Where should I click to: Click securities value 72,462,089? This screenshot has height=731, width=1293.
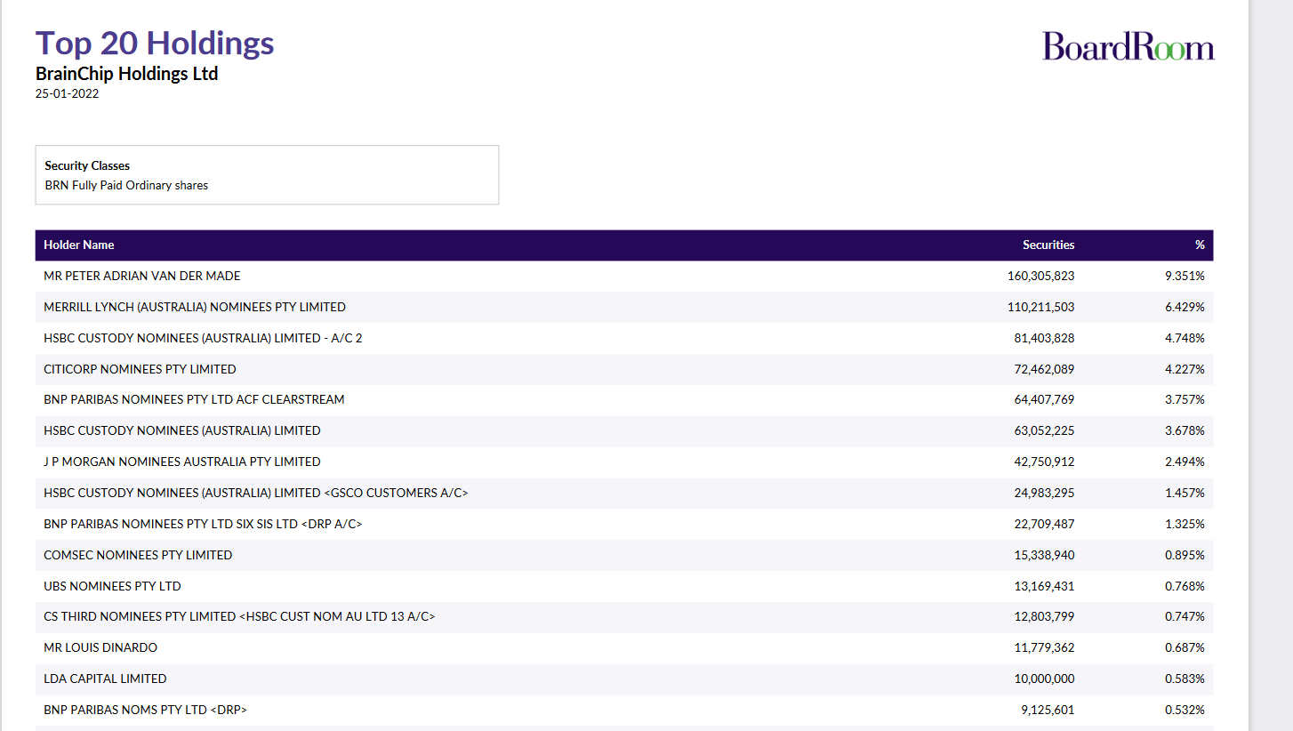coord(1044,369)
